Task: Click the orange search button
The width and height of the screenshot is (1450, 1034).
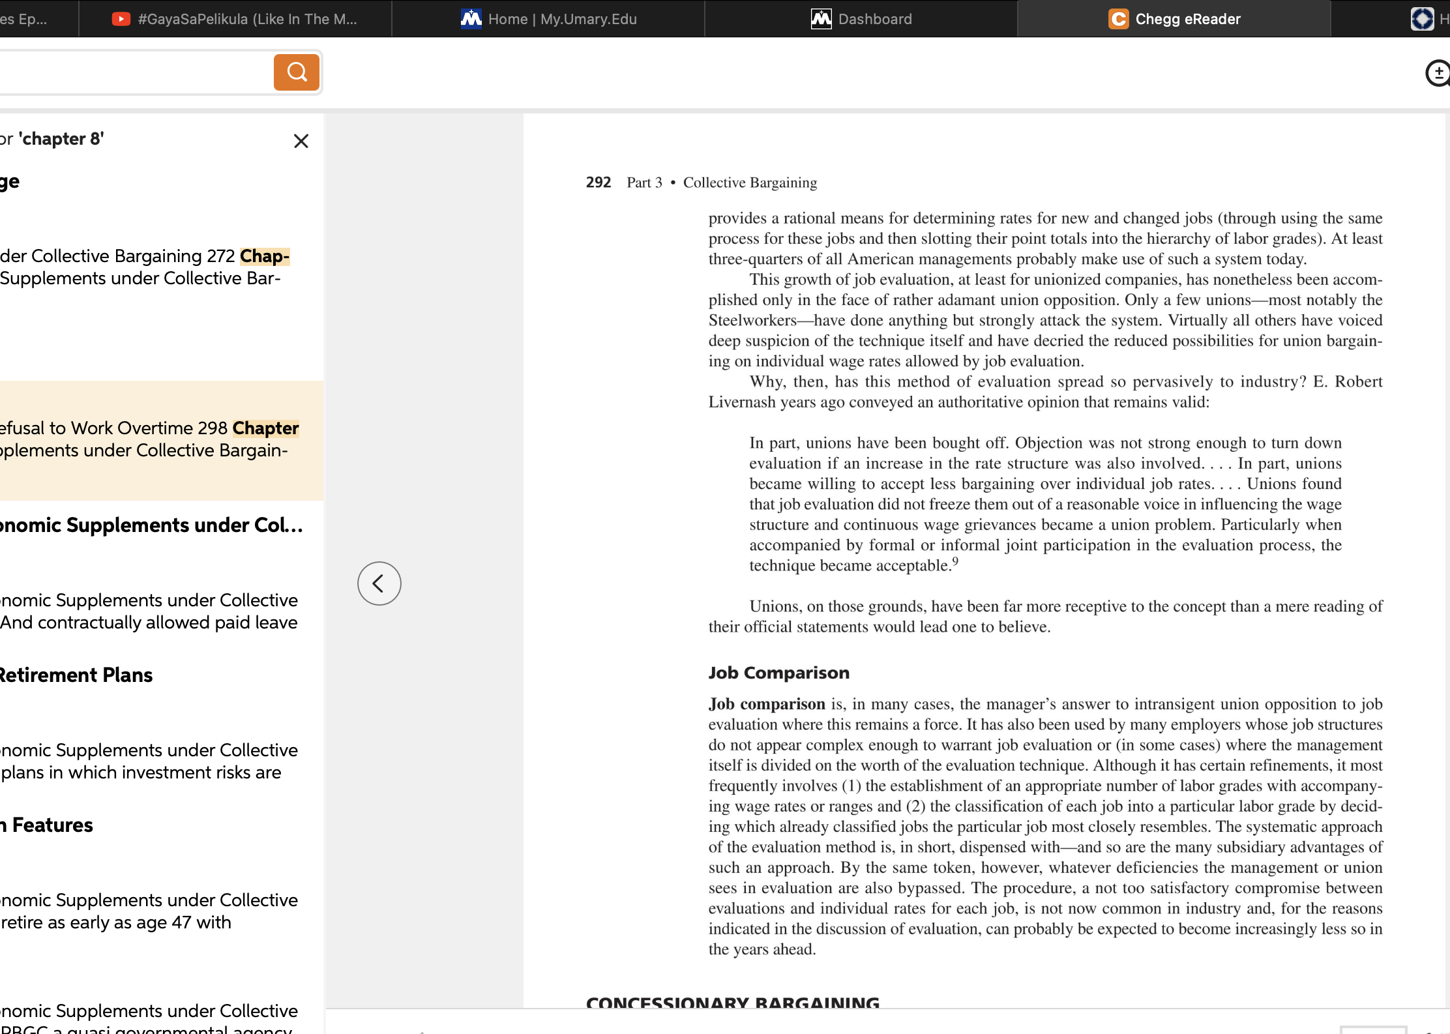Action: (x=296, y=72)
